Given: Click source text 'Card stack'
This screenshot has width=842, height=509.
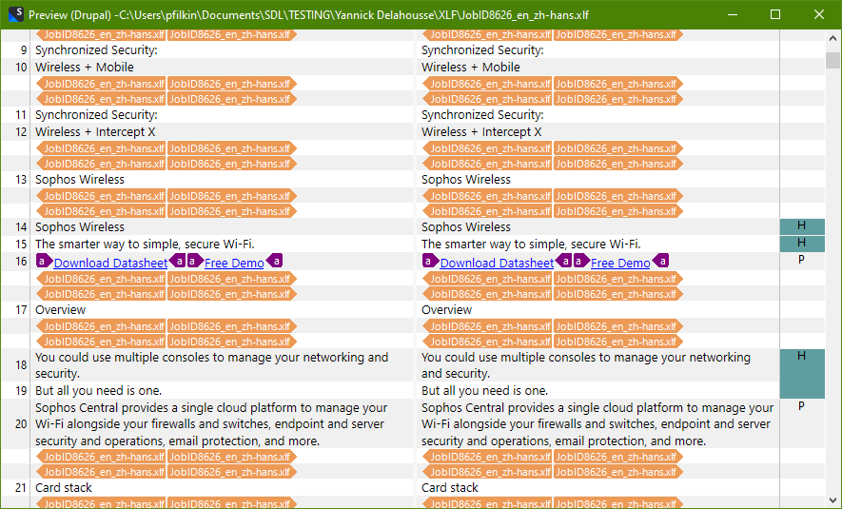Looking at the screenshot, I should coord(64,487).
